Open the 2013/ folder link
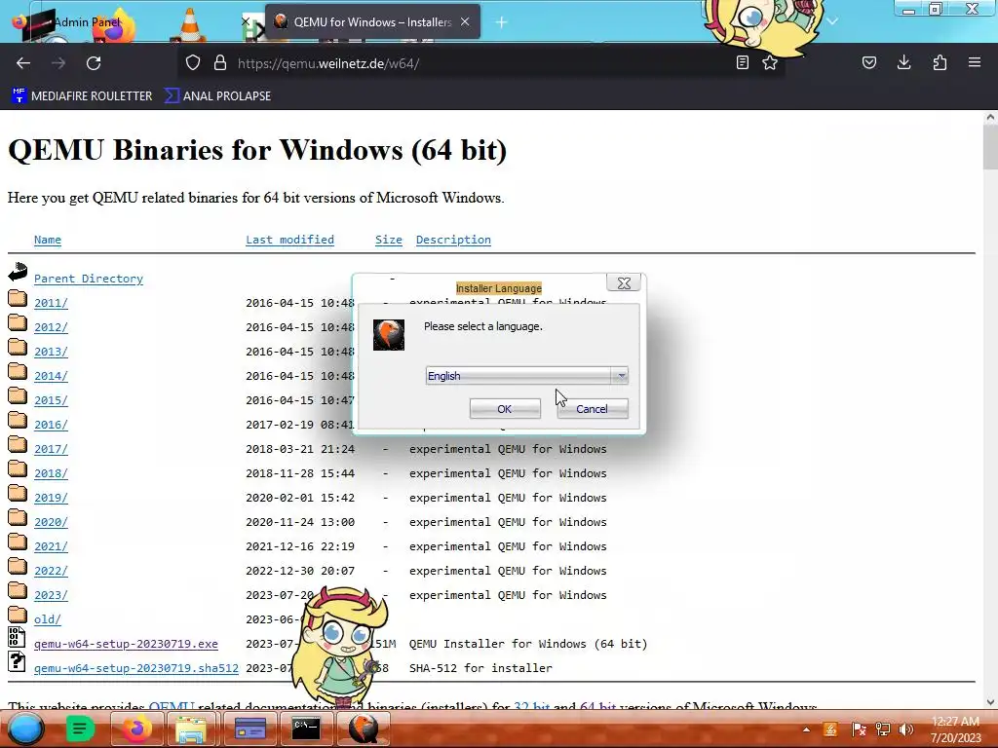 tap(51, 352)
